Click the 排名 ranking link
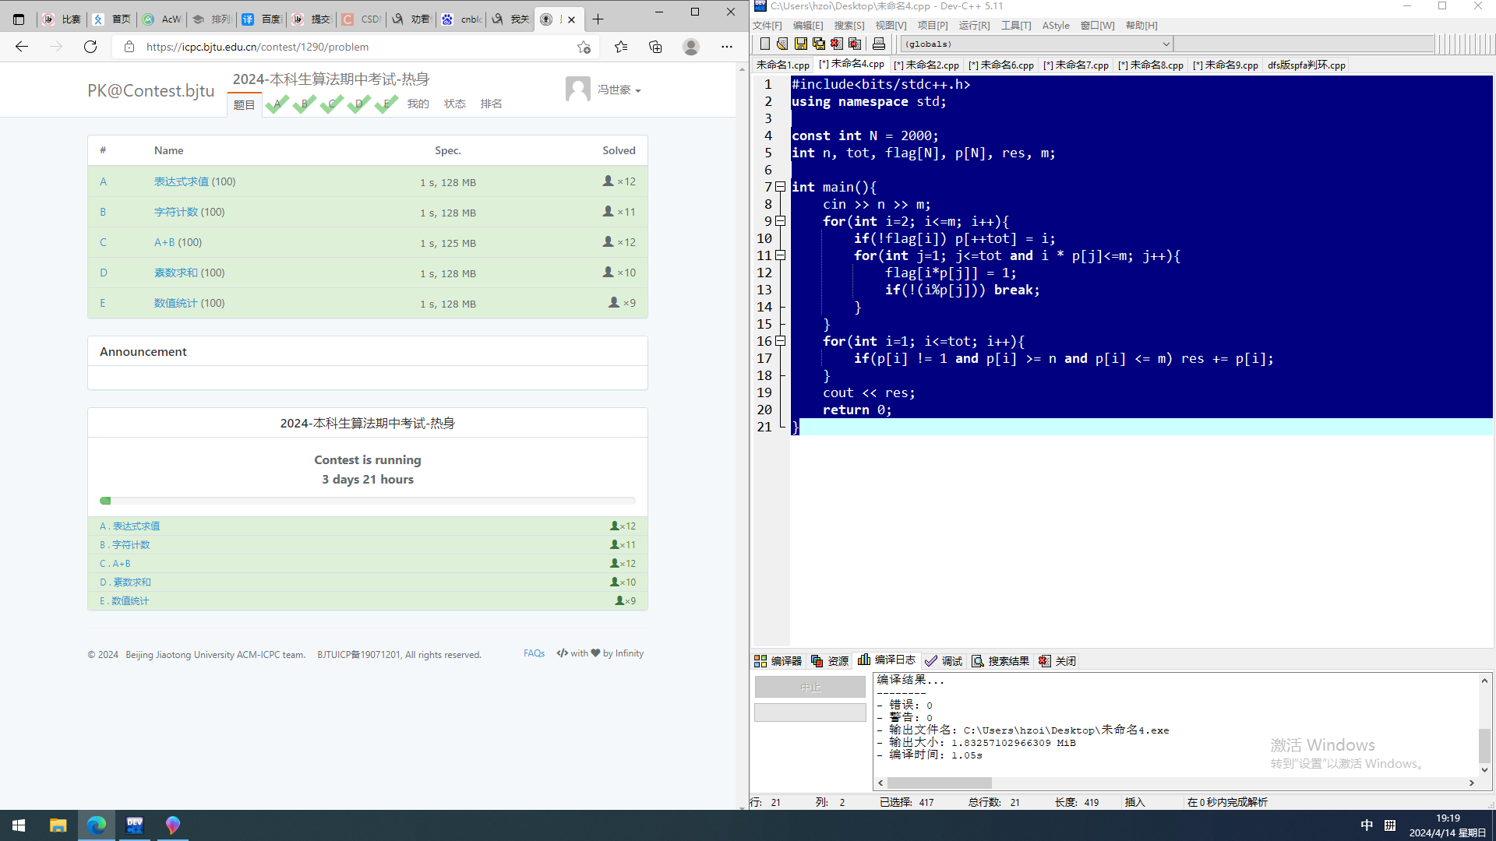The width and height of the screenshot is (1496, 841). tap(491, 104)
